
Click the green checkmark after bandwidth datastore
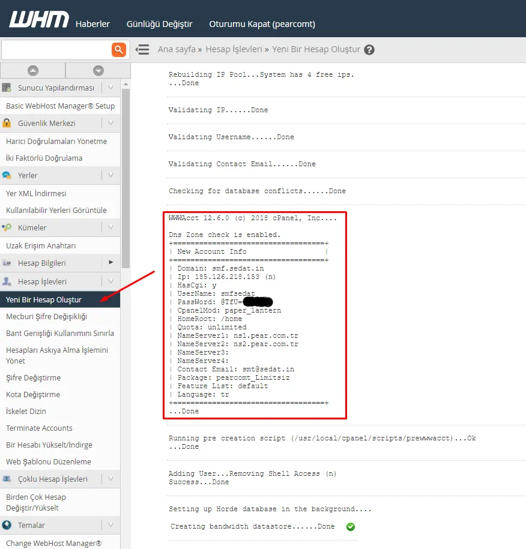point(351,527)
